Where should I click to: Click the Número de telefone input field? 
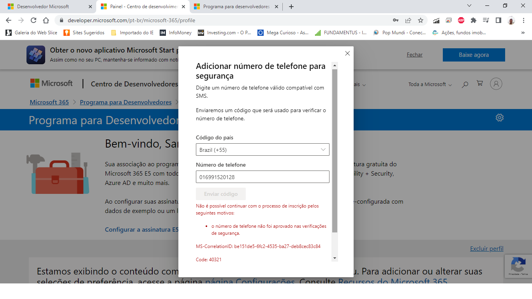point(262,177)
